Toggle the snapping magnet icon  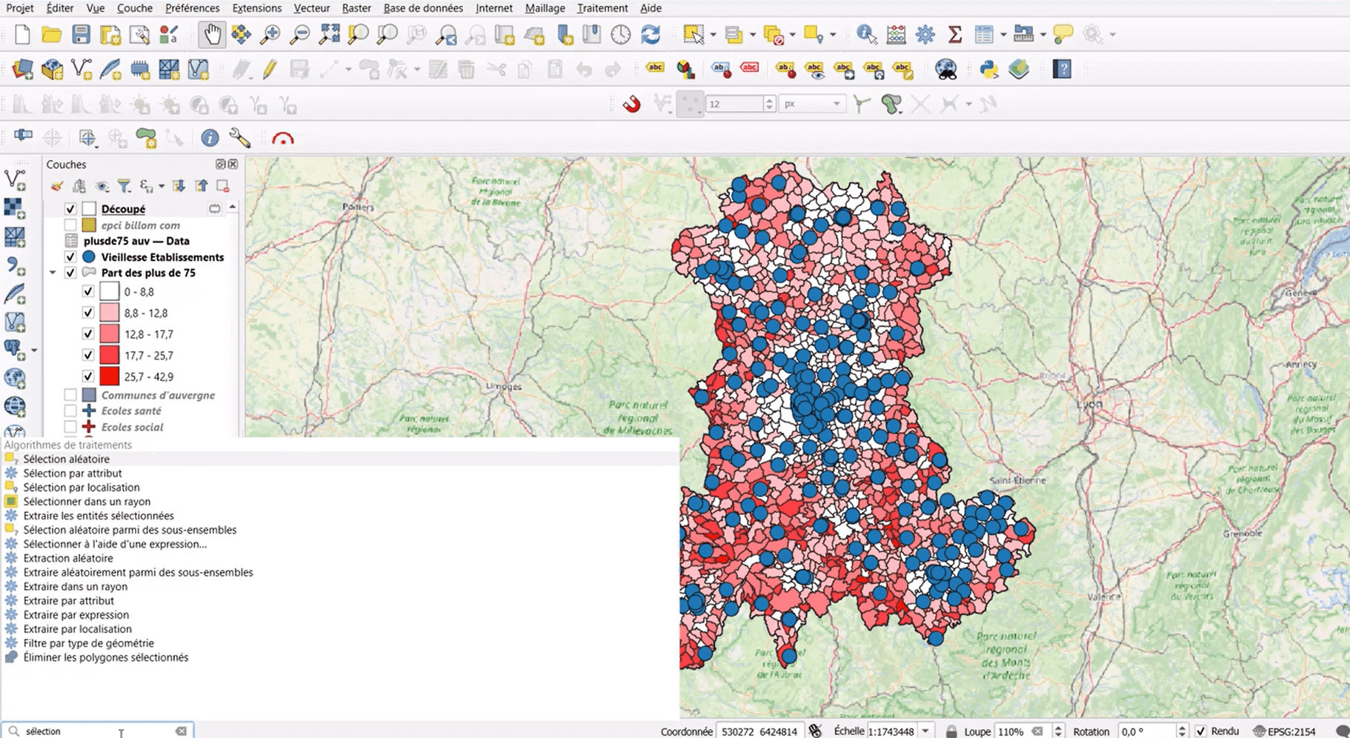pos(631,104)
